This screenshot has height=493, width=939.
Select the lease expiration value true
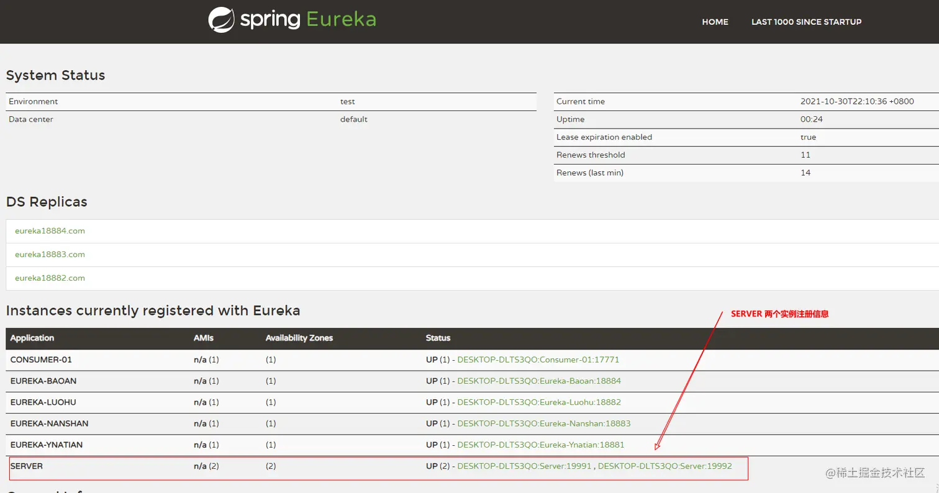[x=809, y=137]
